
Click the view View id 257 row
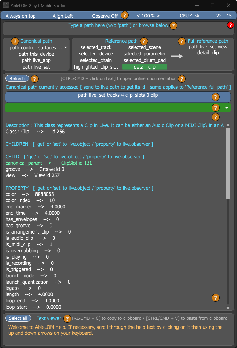[32, 175]
